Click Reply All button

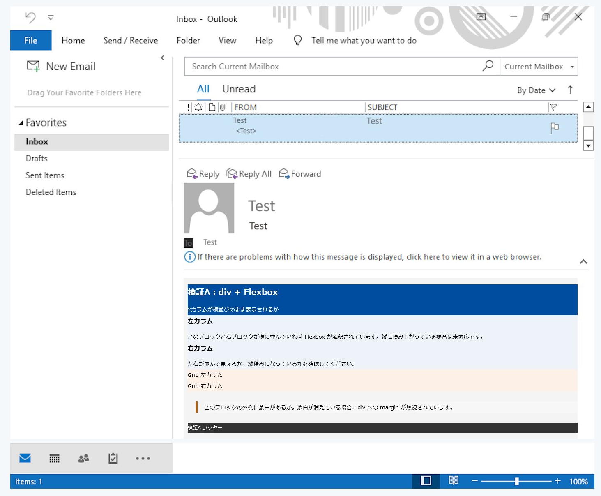coord(249,174)
